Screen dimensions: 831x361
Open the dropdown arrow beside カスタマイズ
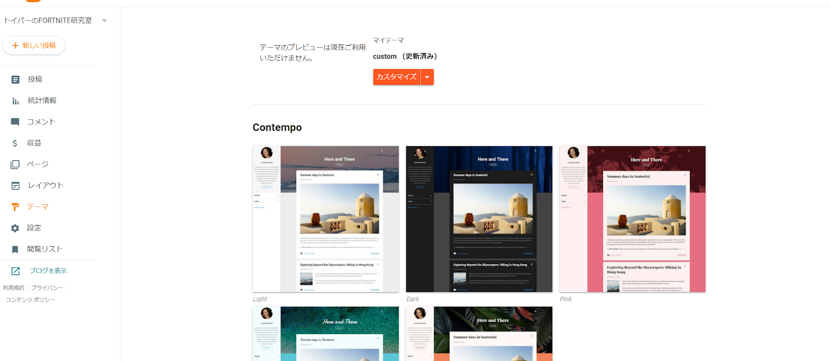click(427, 77)
